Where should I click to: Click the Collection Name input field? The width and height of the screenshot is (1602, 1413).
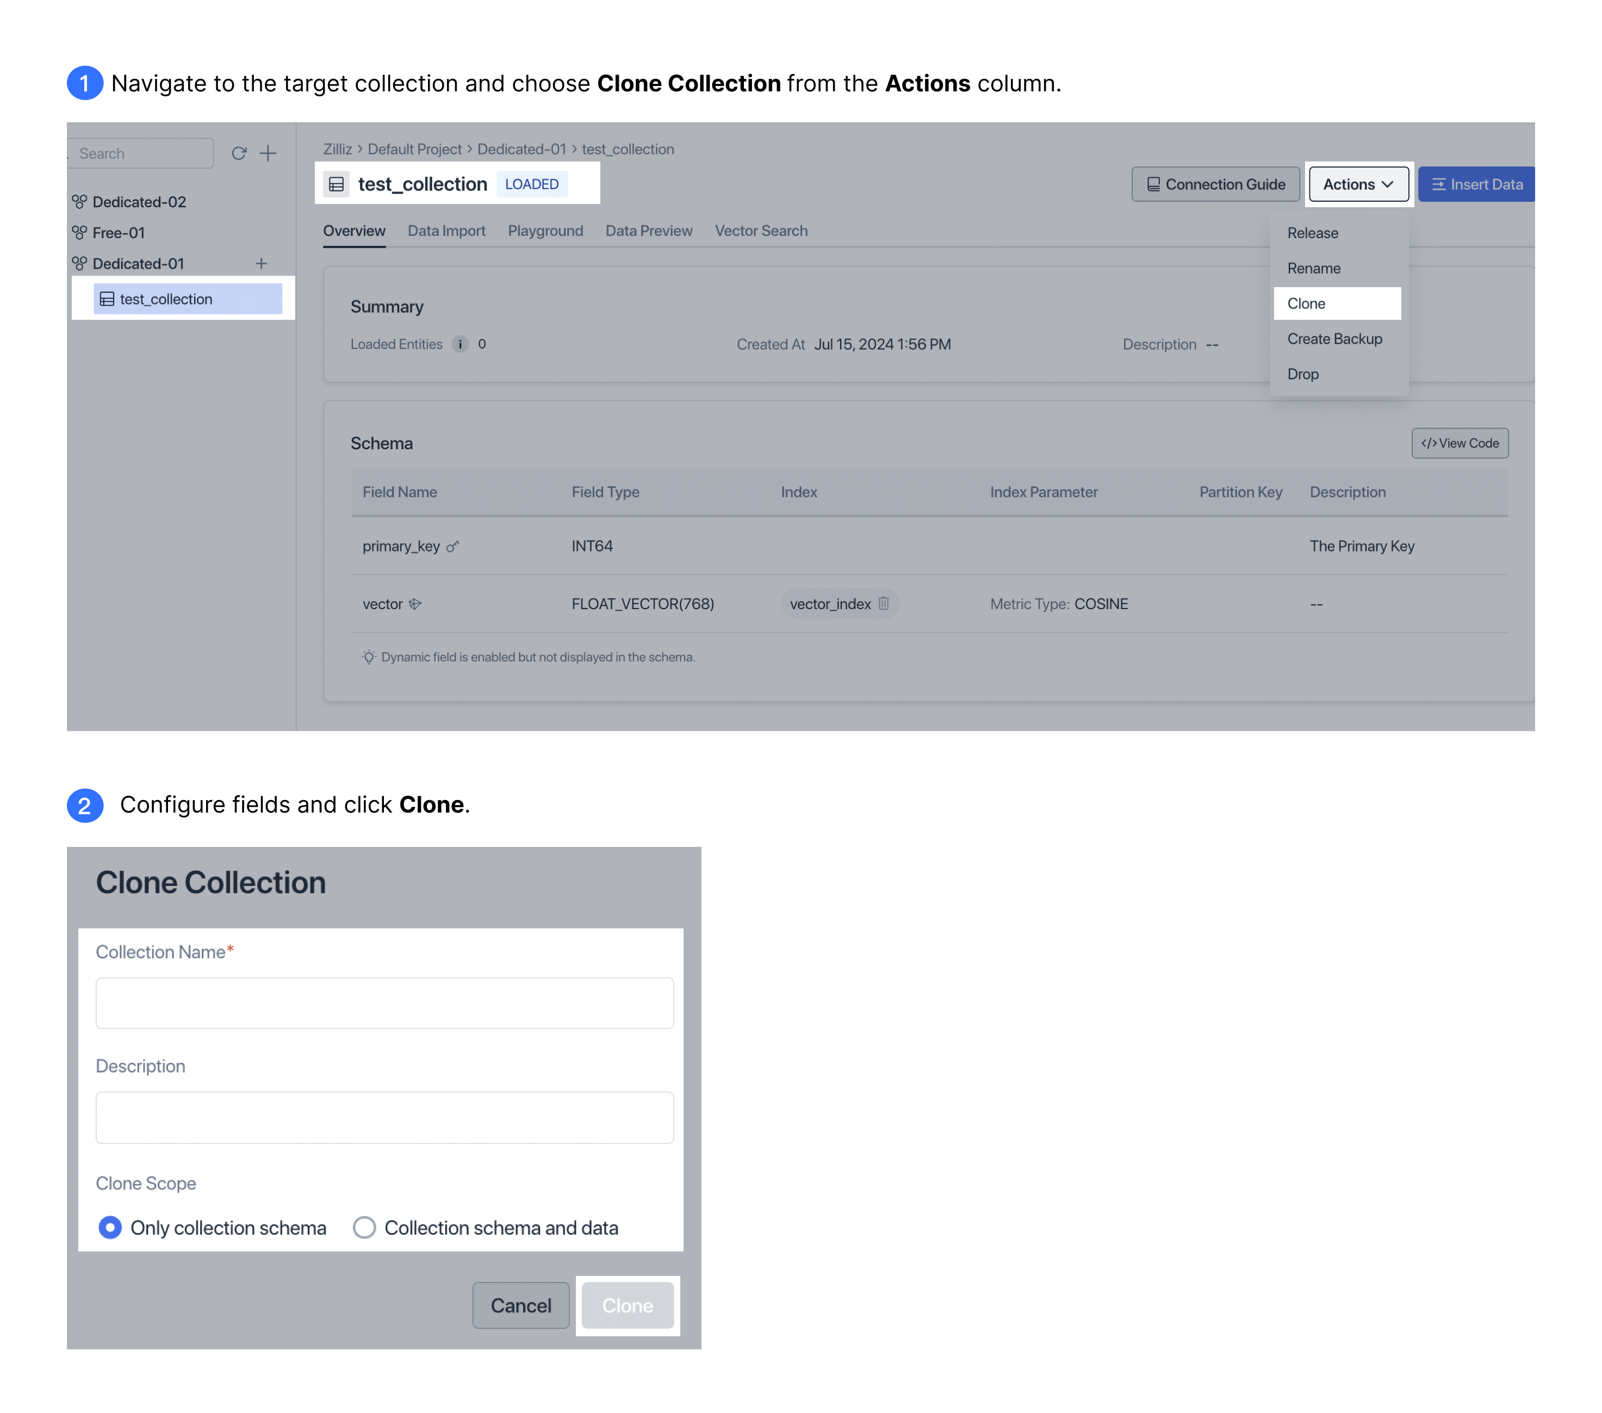pyautogui.click(x=385, y=1002)
